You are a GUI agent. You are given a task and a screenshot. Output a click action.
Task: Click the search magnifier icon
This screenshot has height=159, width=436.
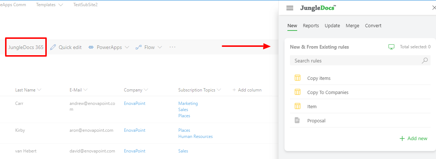(425, 61)
